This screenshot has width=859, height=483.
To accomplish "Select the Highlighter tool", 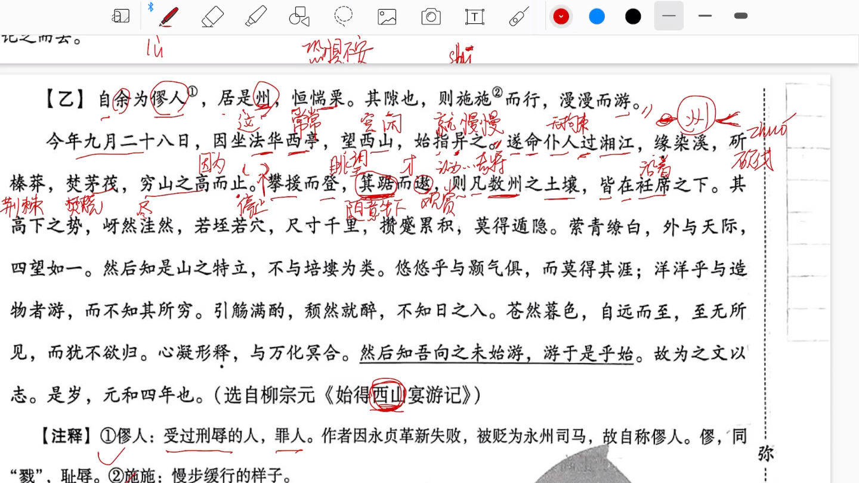I will 256,16.
